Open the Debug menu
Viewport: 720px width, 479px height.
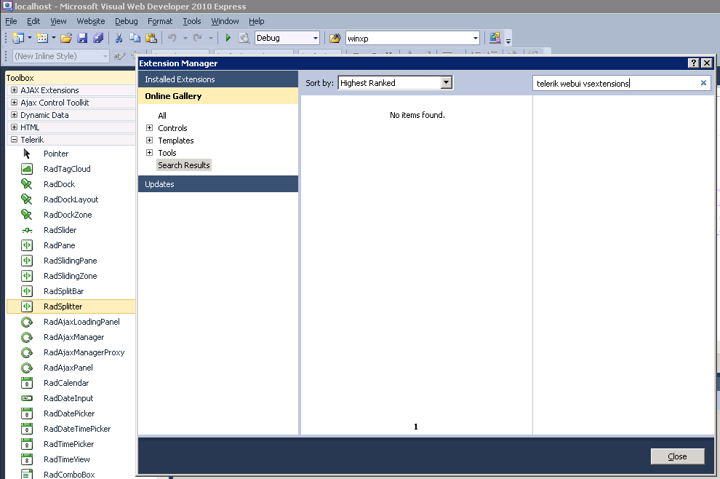(127, 21)
